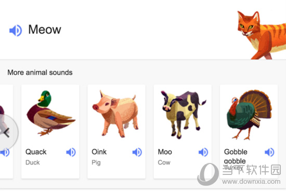Go to previous animal sounds with left chevron
The width and height of the screenshot is (286, 191).
(x=7, y=132)
